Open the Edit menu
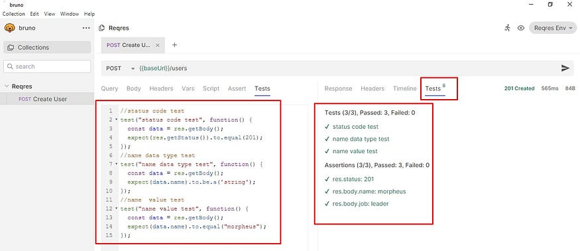The width and height of the screenshot is (580, 251). (34, 14)
